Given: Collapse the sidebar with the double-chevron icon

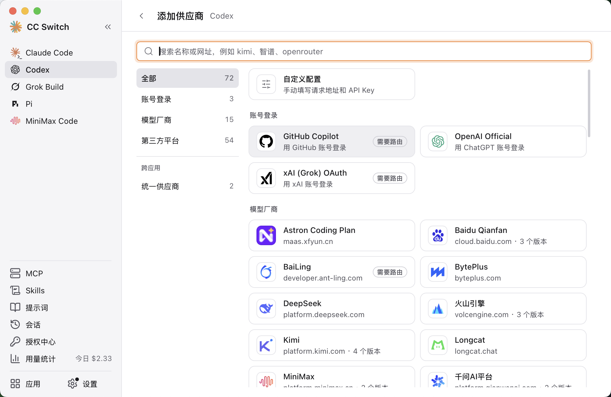Looking at the screenshot, I should click(108, 27).
